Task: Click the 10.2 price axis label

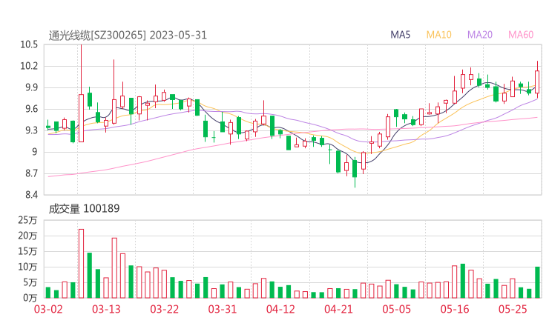Action: coord(29,66)
